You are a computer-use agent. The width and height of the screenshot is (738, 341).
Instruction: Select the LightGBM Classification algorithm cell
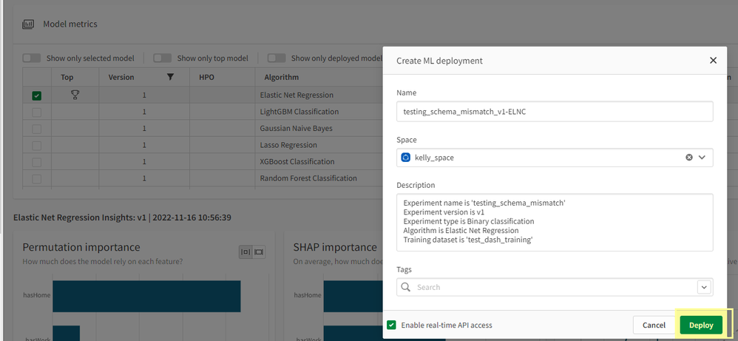point(299,112)
